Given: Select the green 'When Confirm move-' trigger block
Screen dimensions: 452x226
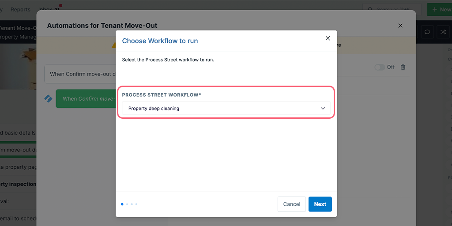Looking at the screenshot, I should pyautogui.click(x=86, y=98).
